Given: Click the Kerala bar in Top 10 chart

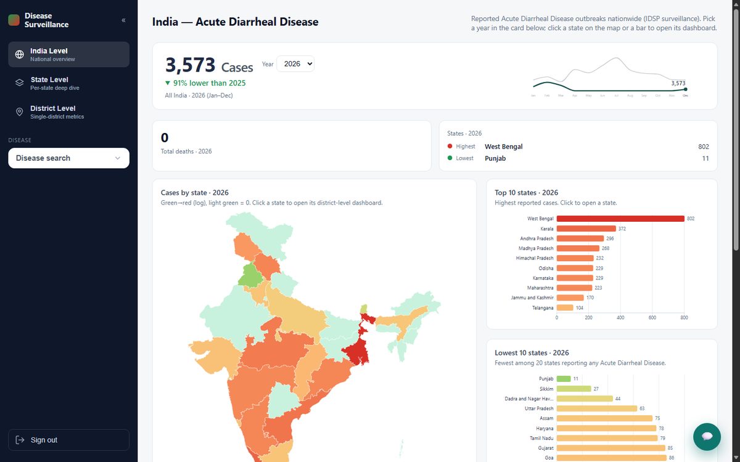Looking at the screenshot, I should [x=586, y=229].
